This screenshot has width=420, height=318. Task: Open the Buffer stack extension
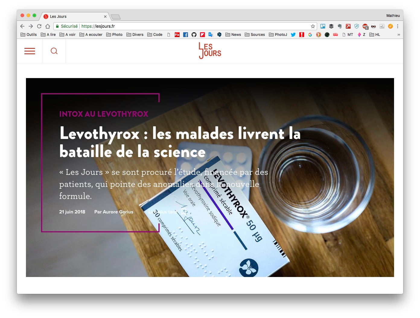tap(331, 26)
